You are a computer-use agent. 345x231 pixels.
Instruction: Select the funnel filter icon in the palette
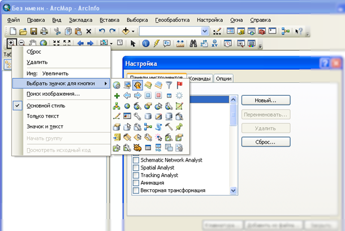[x=169, y=85]
